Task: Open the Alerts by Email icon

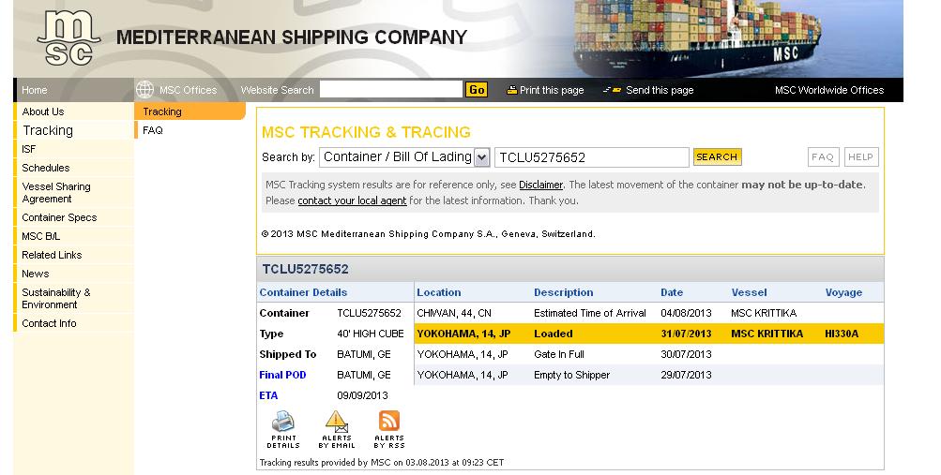Action: coord(336,423)
